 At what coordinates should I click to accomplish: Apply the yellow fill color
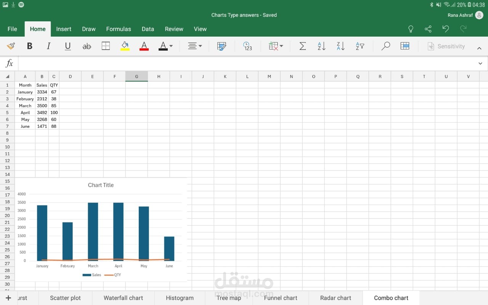tap(125, 46)
